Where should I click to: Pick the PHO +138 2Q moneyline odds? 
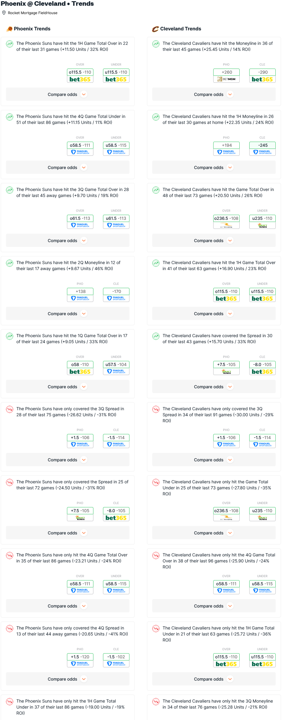click(x=80, y=291)
